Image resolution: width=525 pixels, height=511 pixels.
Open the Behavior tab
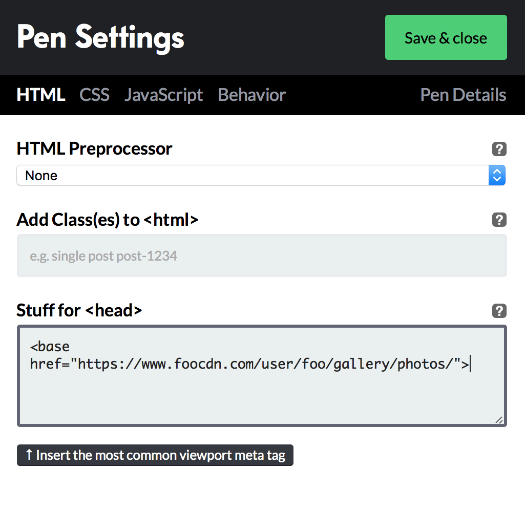point(252,95)
